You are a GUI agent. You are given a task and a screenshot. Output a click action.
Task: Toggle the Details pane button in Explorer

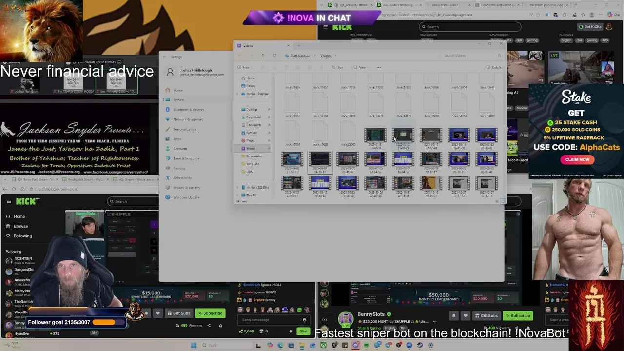(x=494, y=67)
